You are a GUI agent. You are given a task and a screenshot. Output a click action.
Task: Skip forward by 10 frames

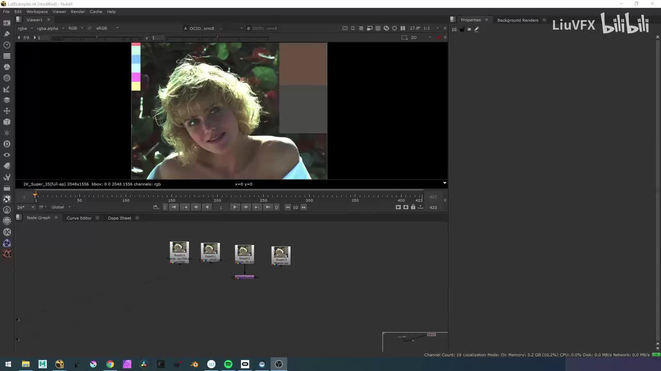304,207
